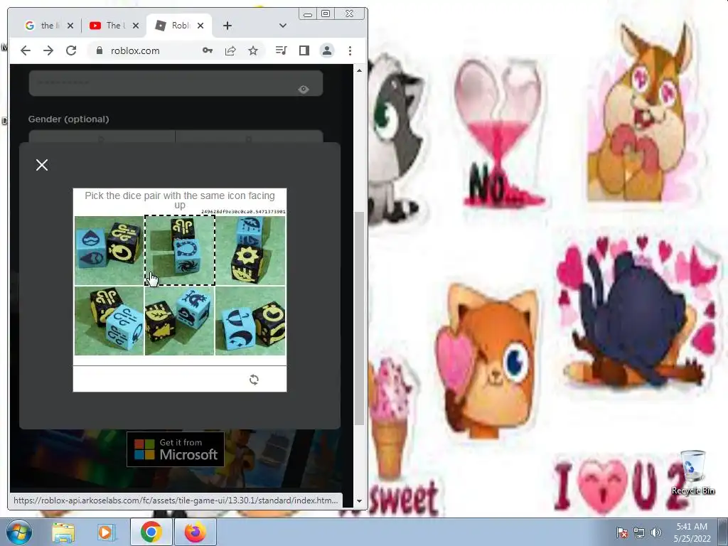Close the Google tab

tap(70, 26)
